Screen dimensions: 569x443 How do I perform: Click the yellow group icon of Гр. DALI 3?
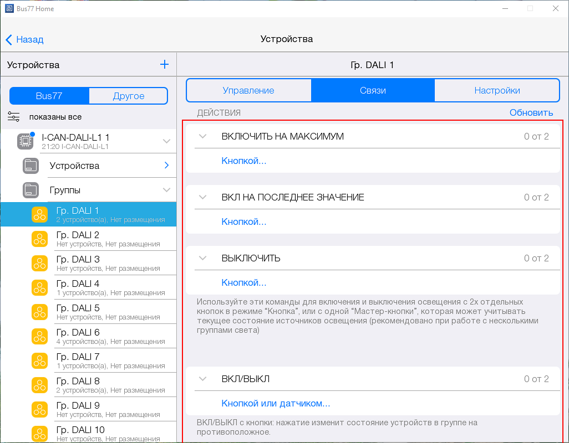click(x=39, y=264)
